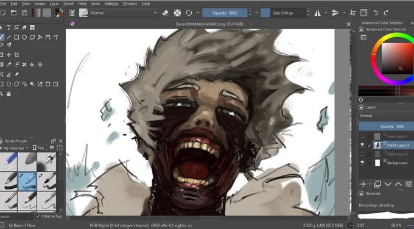Image resolution: width=414 pixels, height=229 pixels.
Task: Open layer properties button
Action: click(x=409, y=184)
